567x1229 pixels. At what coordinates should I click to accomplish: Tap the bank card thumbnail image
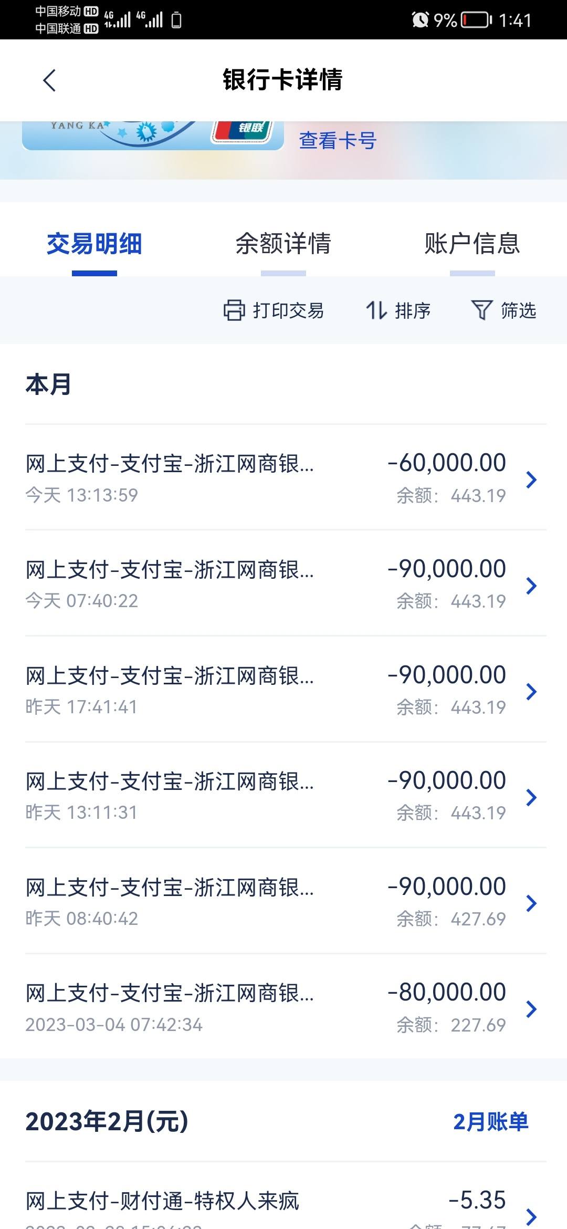153,136
